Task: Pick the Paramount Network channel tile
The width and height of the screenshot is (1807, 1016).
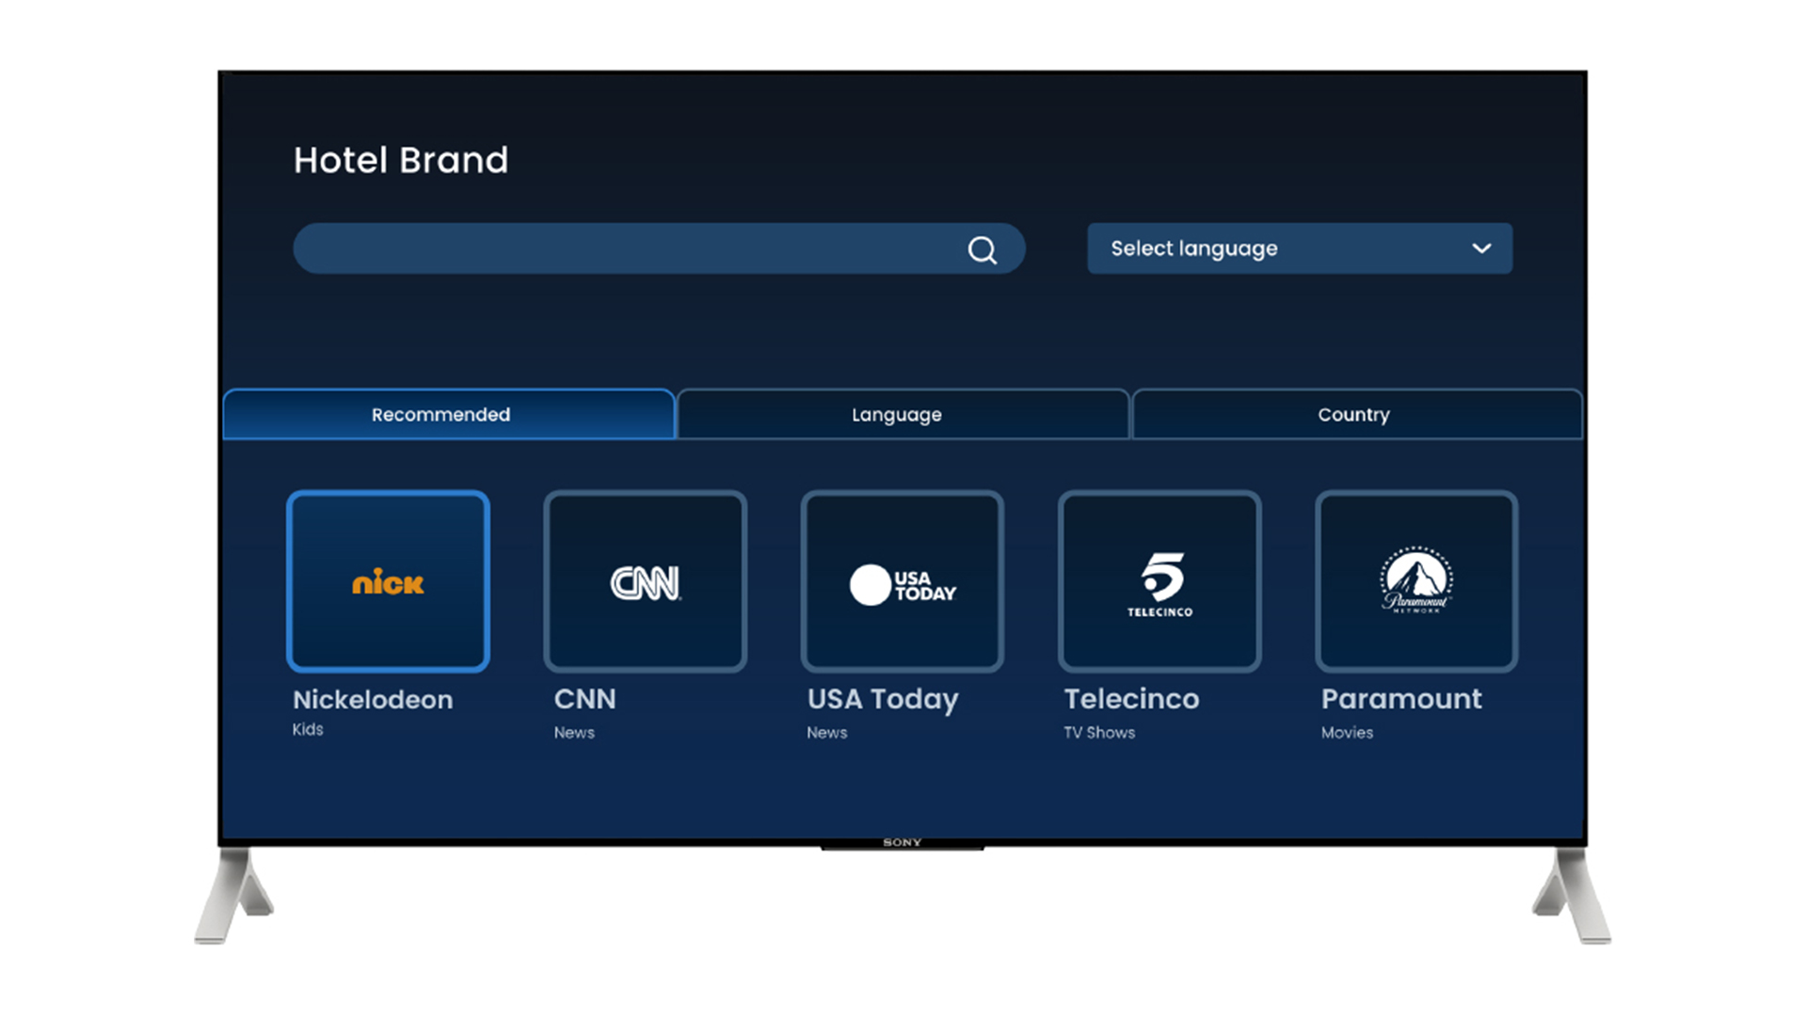Action: [x=1416, y=581]
